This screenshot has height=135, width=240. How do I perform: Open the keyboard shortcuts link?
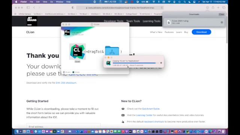(x=154, y=121)
